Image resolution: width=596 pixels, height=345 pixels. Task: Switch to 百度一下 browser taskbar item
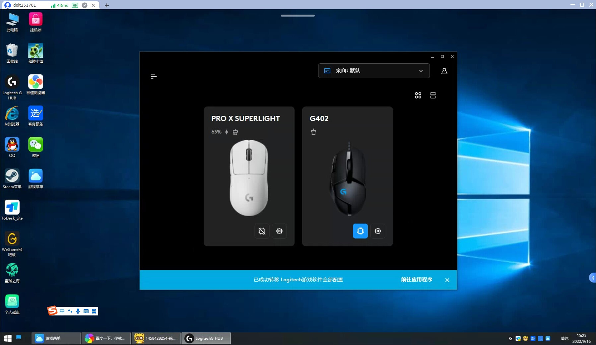point(106,338)
